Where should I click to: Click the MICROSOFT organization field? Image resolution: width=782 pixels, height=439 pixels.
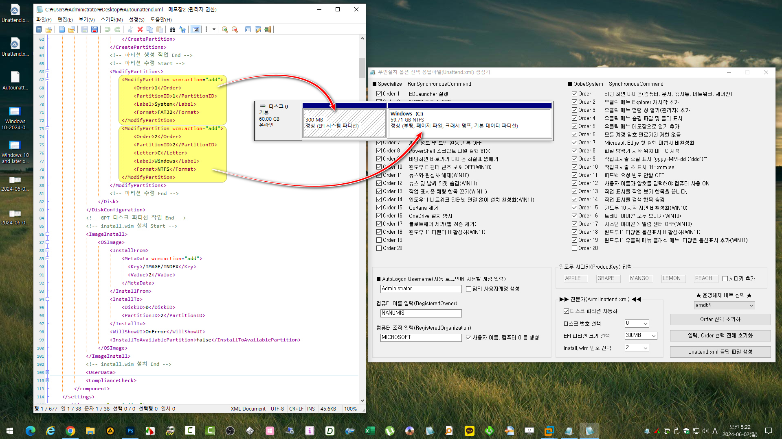pos(421,337)
